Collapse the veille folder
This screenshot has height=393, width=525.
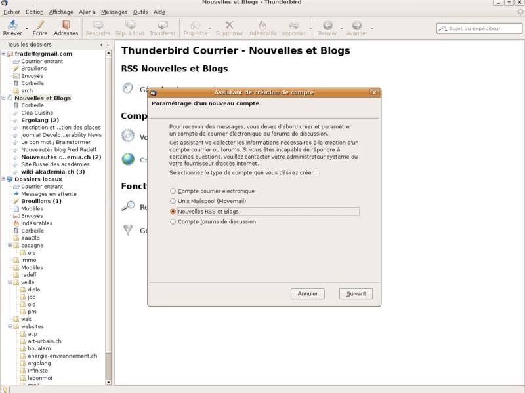click(10, 282)
